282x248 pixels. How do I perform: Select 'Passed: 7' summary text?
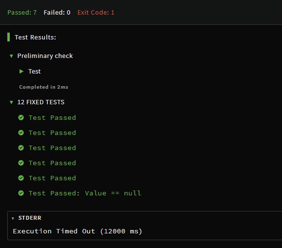[22, 12]
